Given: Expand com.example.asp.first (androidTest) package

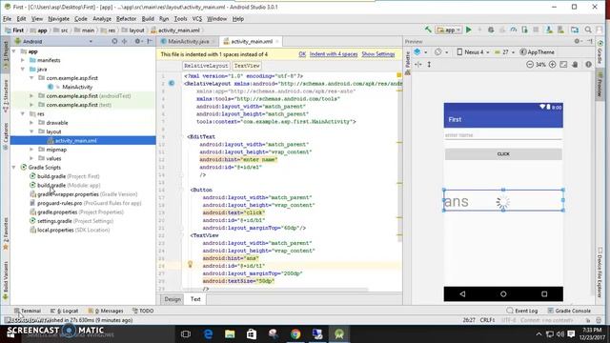Looking at the screenshot, I should coord(31,95).
